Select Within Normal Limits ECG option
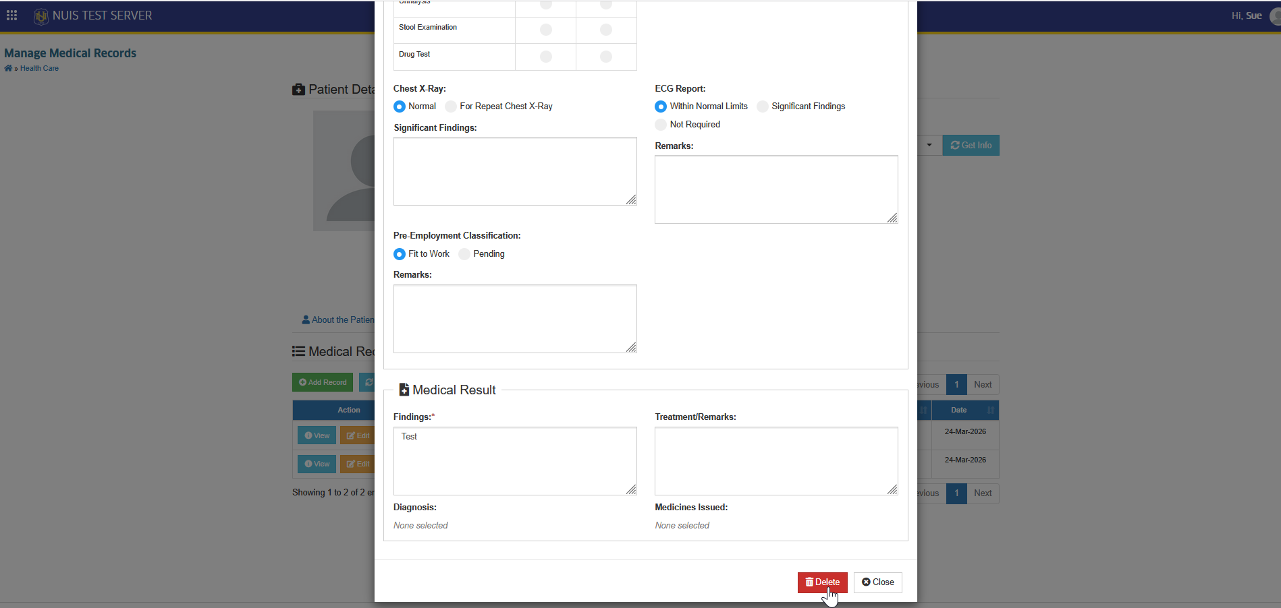The image size is (1281, 608). click(x=661, y=107)
